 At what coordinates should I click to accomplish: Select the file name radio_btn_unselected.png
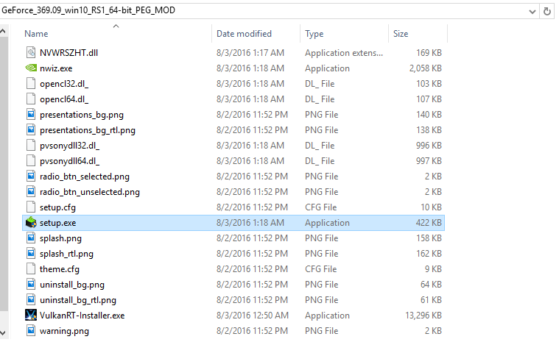pyautogui.click(x=90, y=192)
